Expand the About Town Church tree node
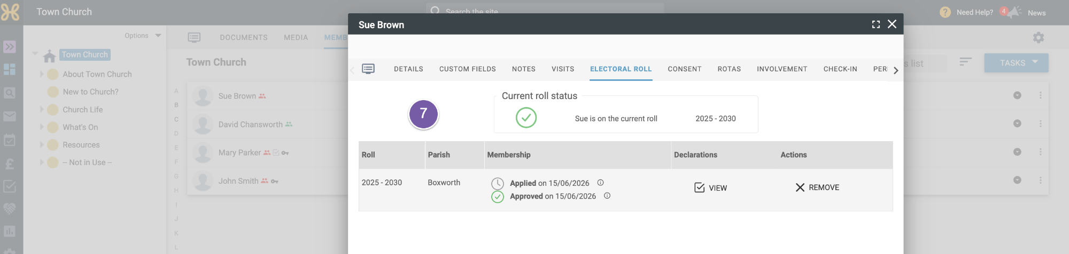 [42, 74]
